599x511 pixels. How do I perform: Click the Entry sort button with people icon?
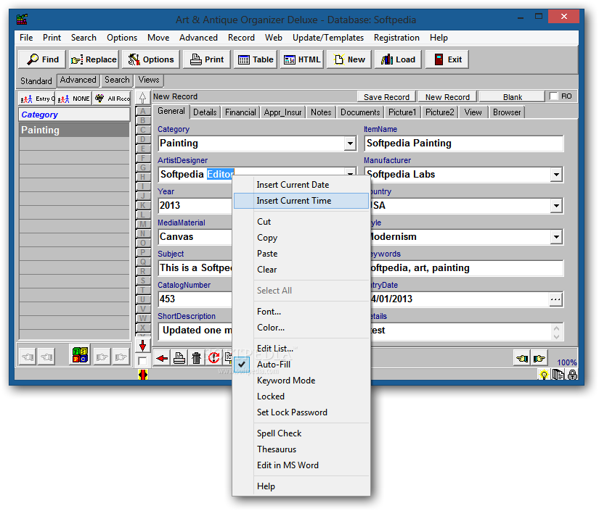coord(37,99)
